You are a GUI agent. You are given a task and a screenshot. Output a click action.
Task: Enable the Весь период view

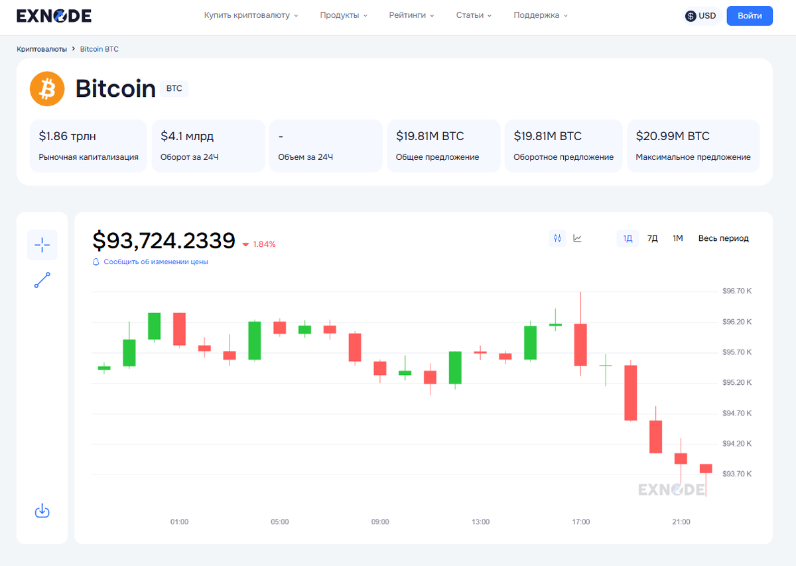[x=723, y=238]
